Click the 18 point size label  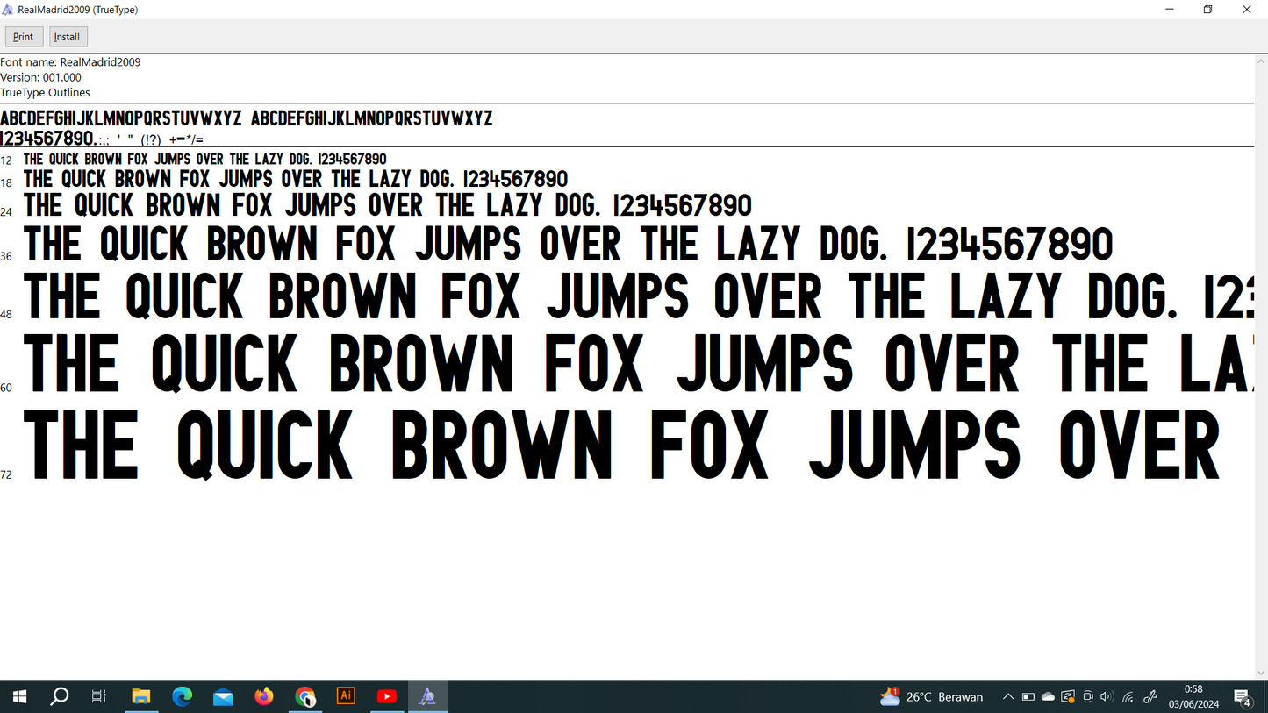coord(6,183)
